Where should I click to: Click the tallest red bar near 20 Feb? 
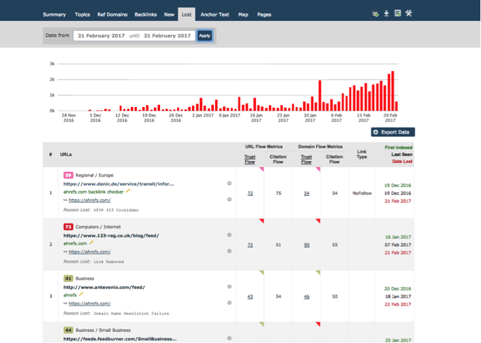[393, 91]
